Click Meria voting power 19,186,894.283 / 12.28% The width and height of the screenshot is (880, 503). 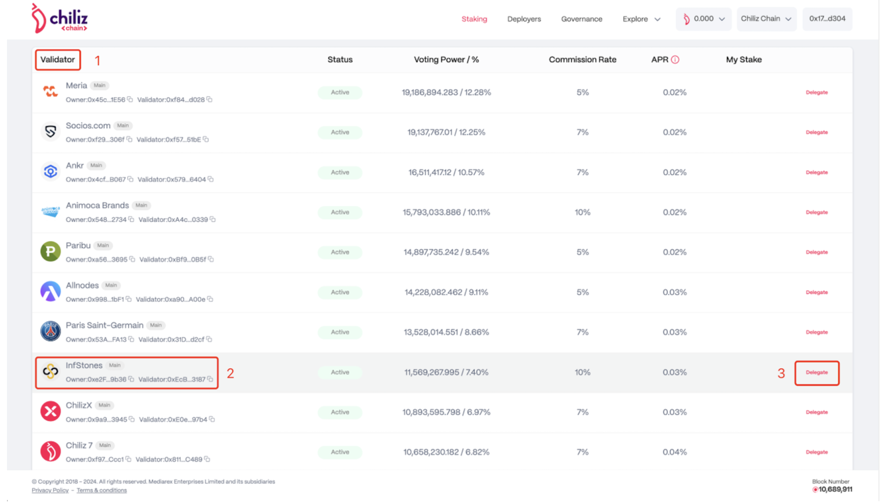point(446,93)
